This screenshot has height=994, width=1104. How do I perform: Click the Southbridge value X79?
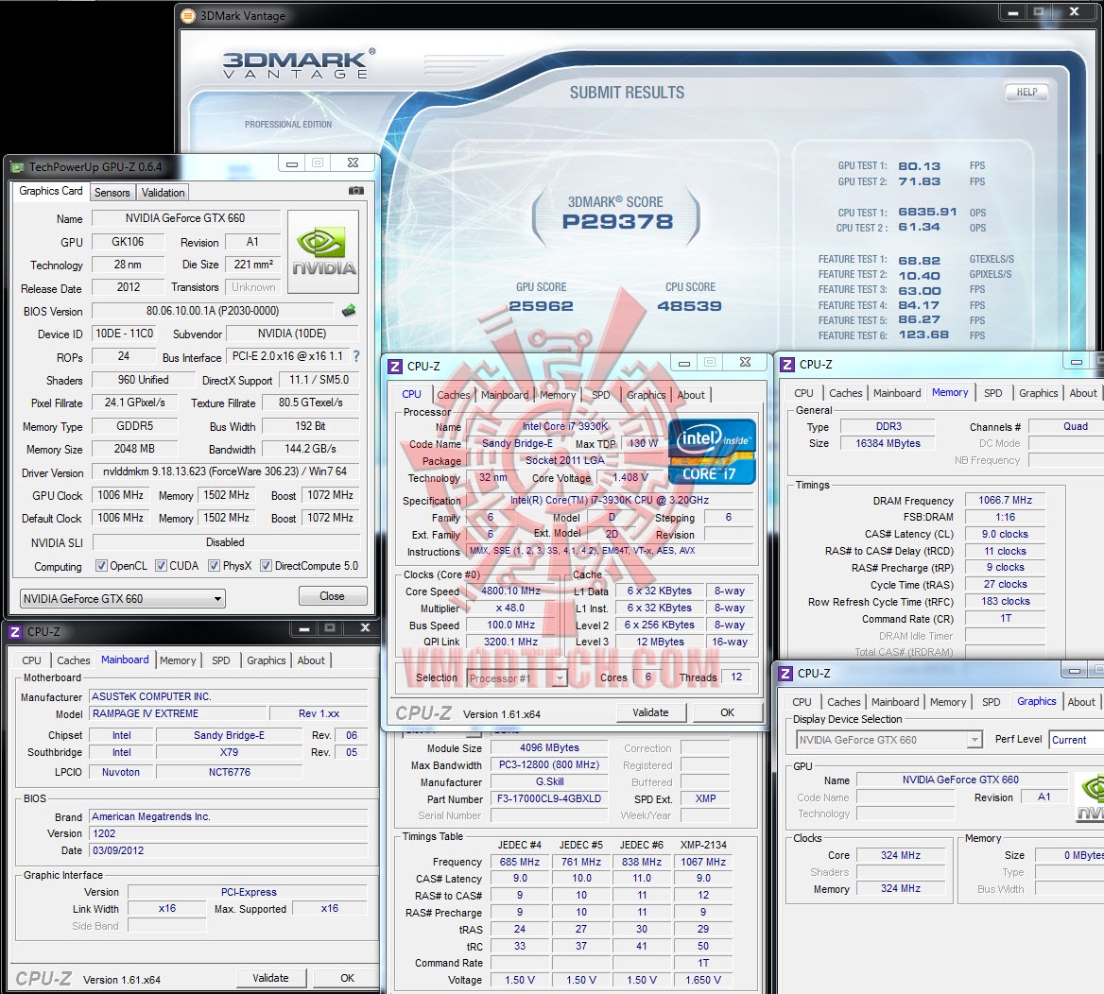229,752
